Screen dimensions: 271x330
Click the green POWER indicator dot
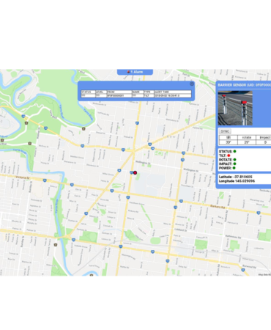tap(234, 168)
